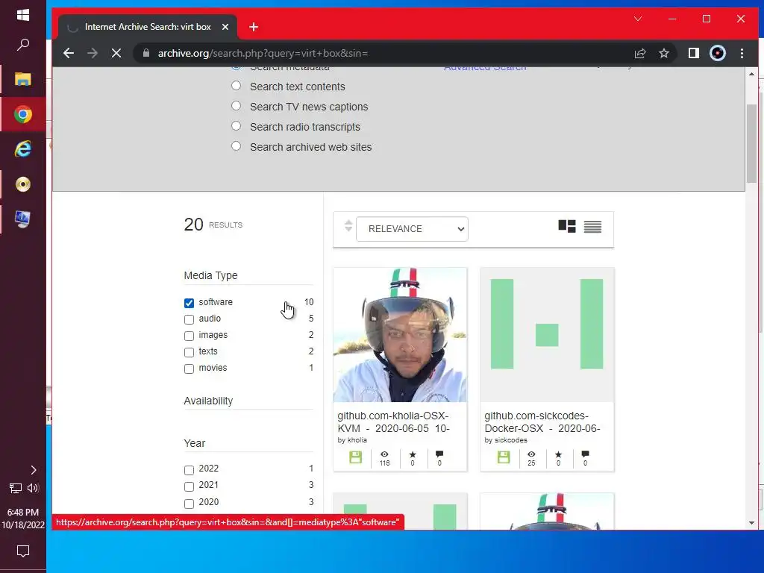The height and width of the screenshot is (573, 764).
Task: Click the sickcodes author name
Action: pos(510,440)
